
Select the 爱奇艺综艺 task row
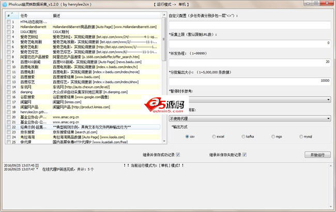pos(83,52)
